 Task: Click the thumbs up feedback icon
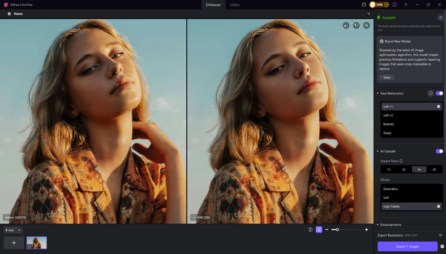346,25
